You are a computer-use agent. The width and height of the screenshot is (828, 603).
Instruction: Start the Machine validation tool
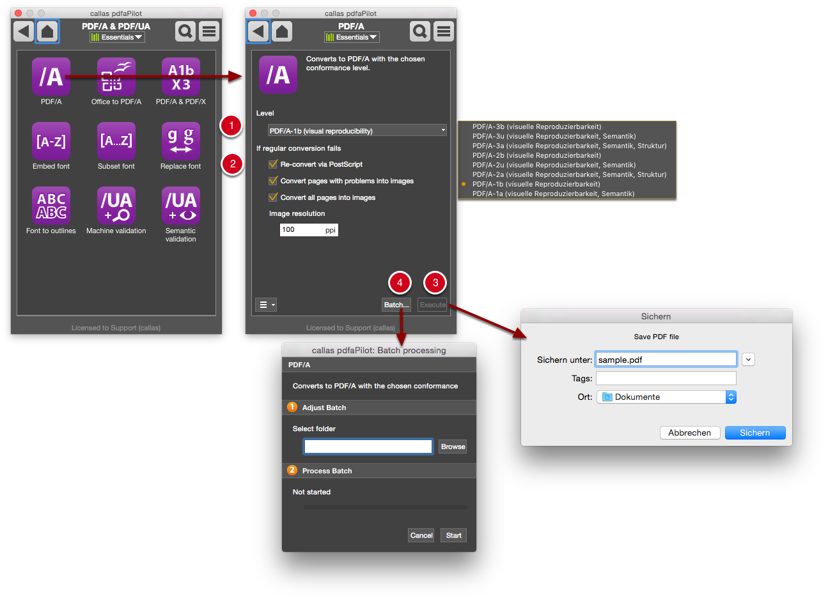[116, 206]
